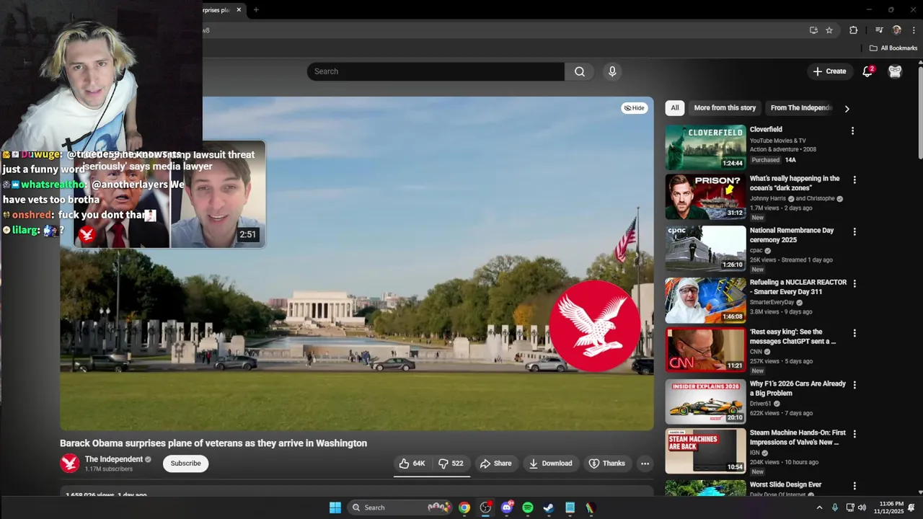Like the video (64K thumbs up)
The height and width of the screenshot is (519, 923).
(412, 463)
